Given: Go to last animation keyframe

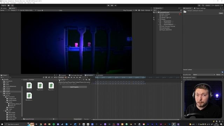Looking at the screenshot, I should [80, 77].
